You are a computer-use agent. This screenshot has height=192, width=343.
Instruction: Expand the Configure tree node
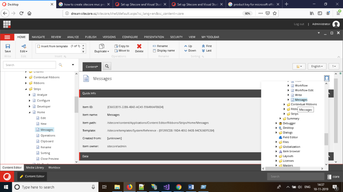coord(29,101)
